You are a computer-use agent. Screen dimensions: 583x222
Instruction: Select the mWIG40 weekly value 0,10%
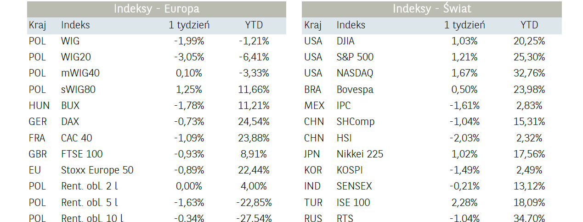click(189, 73)
